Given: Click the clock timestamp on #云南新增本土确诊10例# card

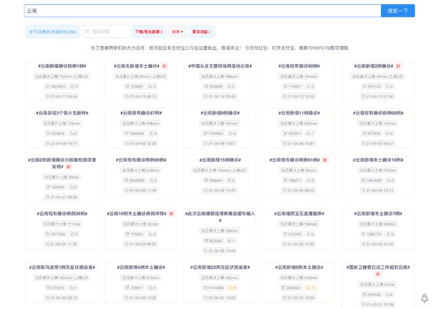Looking at the screenshot, I should click(378, 190).
